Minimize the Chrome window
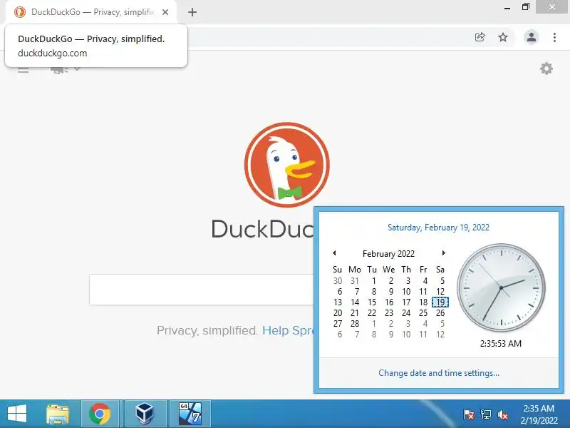570x428 pixels. pos(507,8)
